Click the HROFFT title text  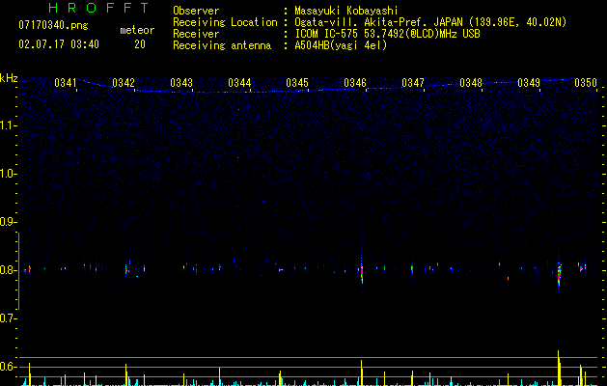pos(99,8)
